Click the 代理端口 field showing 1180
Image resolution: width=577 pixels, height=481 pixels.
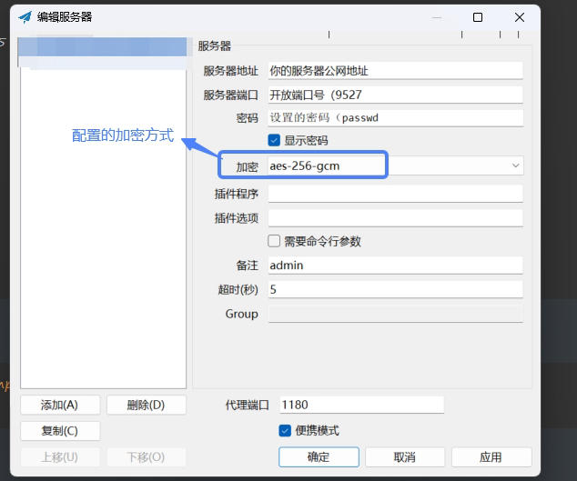(x=361, y=405)
